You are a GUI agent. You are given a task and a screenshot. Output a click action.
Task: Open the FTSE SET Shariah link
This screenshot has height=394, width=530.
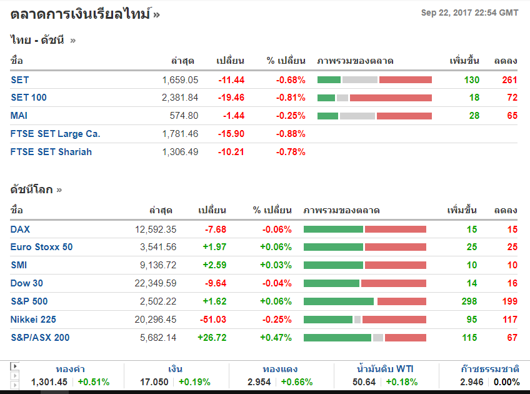(51, 152)
